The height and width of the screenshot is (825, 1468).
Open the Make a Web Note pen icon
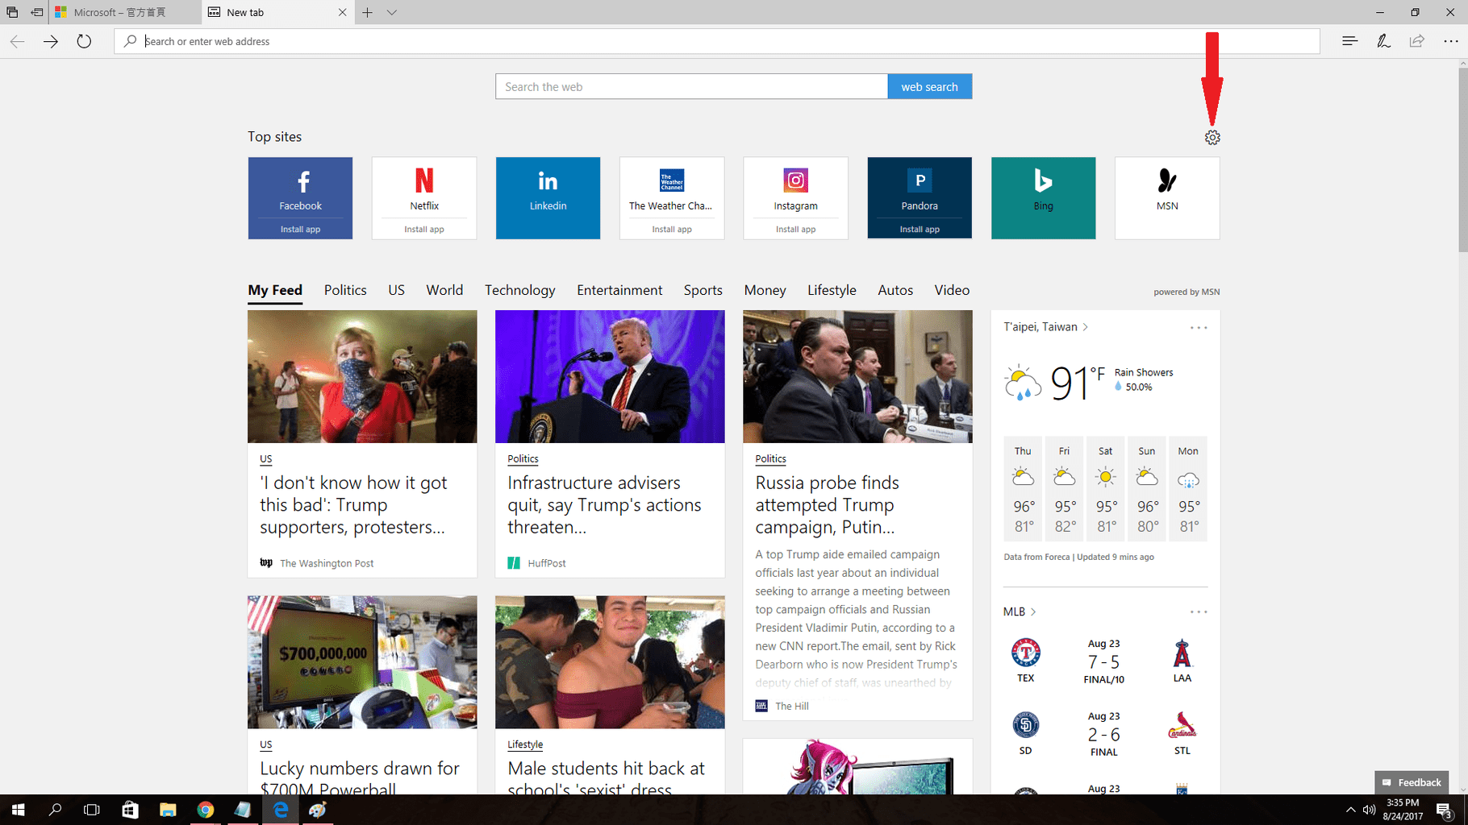pos(1383,41)
